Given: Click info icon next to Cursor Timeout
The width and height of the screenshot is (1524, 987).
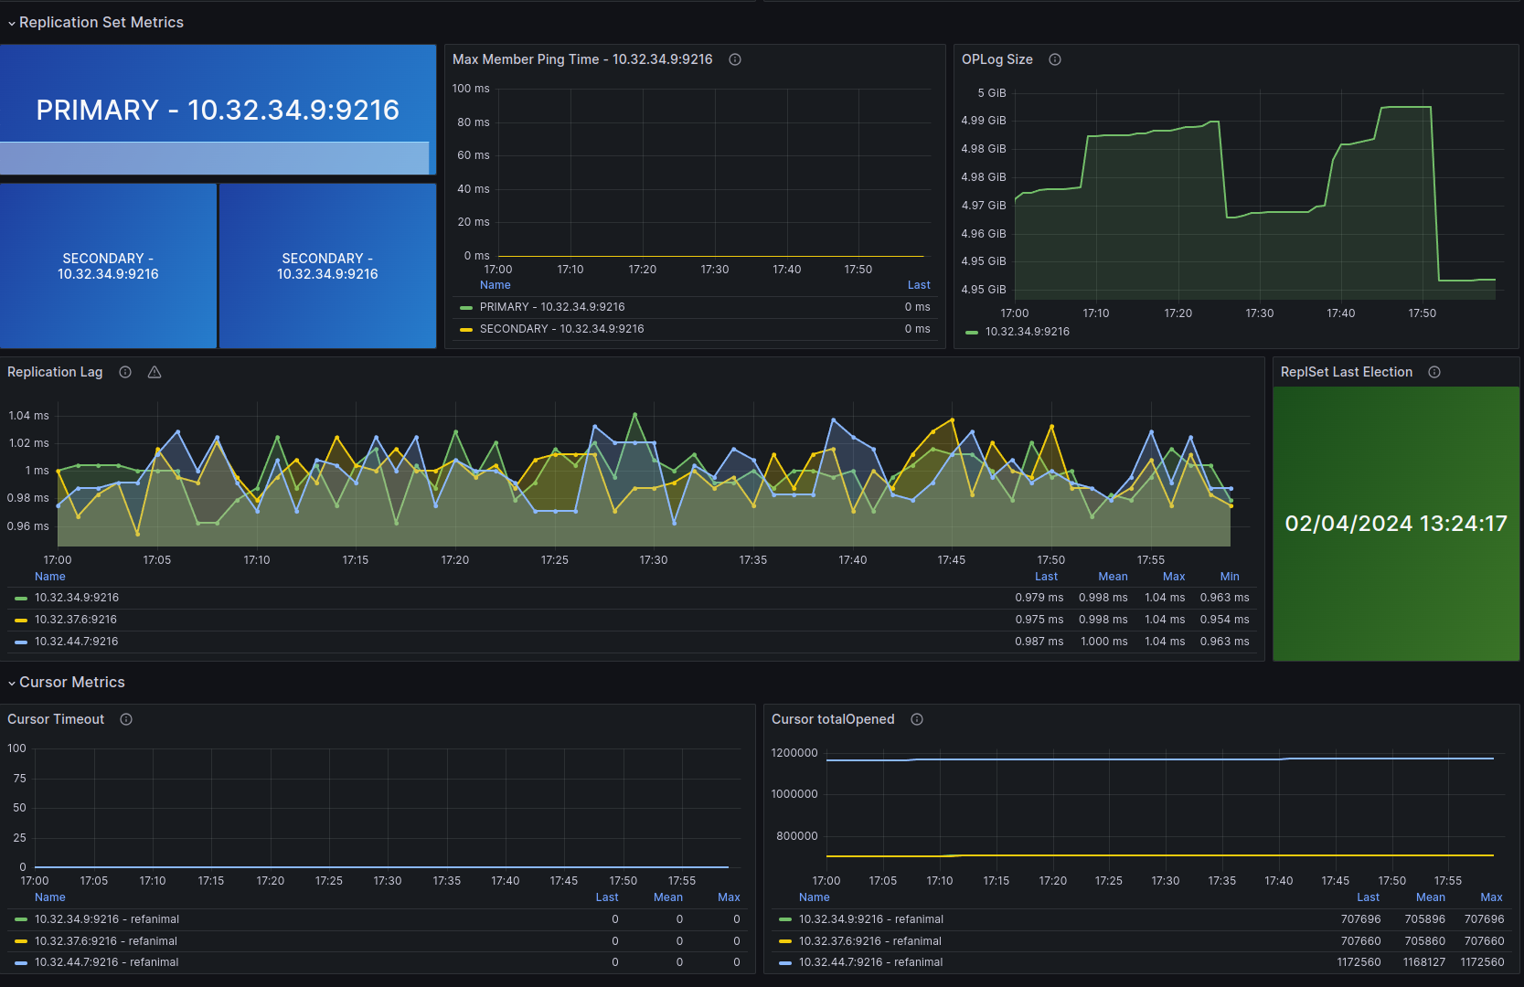Looking at the screenshot, I should 126,719.
